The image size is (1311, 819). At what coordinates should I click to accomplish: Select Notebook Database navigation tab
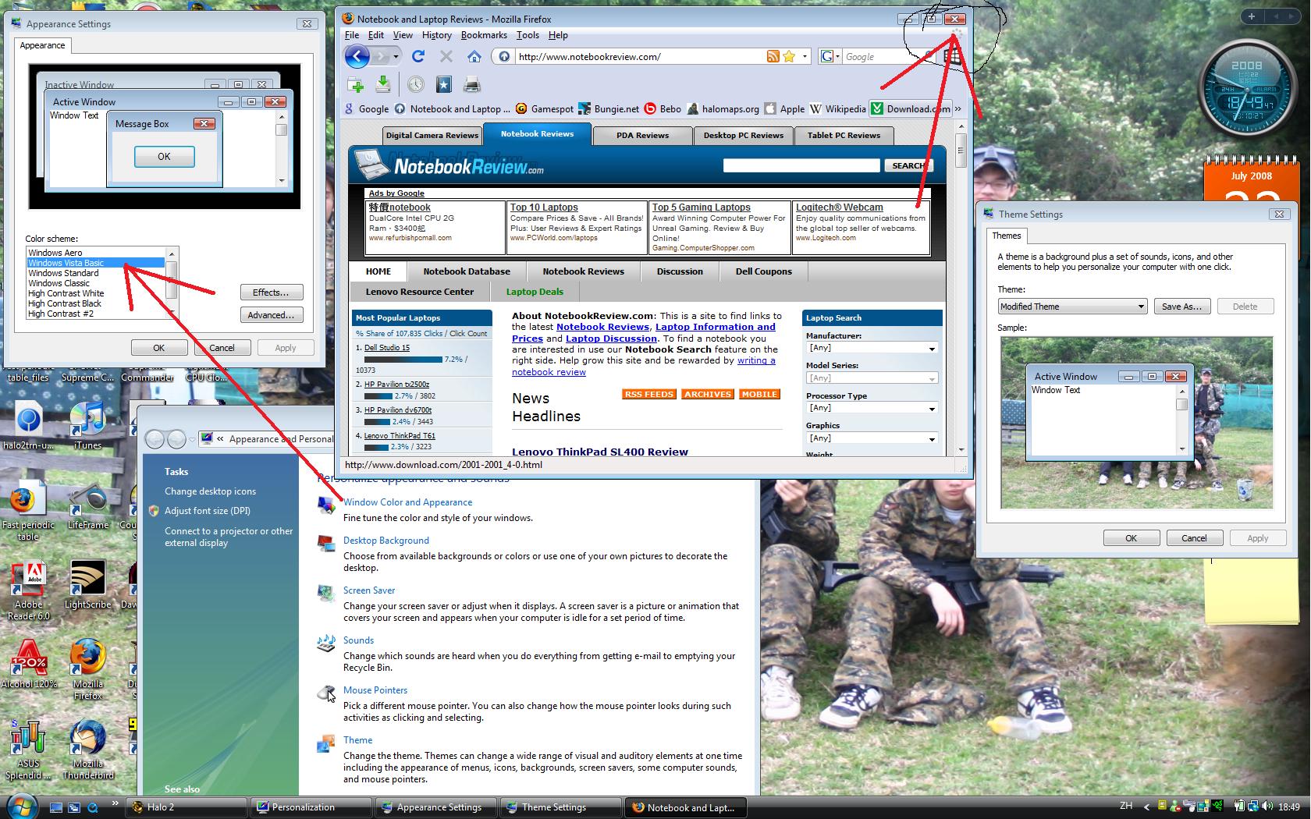click(467, 271)
